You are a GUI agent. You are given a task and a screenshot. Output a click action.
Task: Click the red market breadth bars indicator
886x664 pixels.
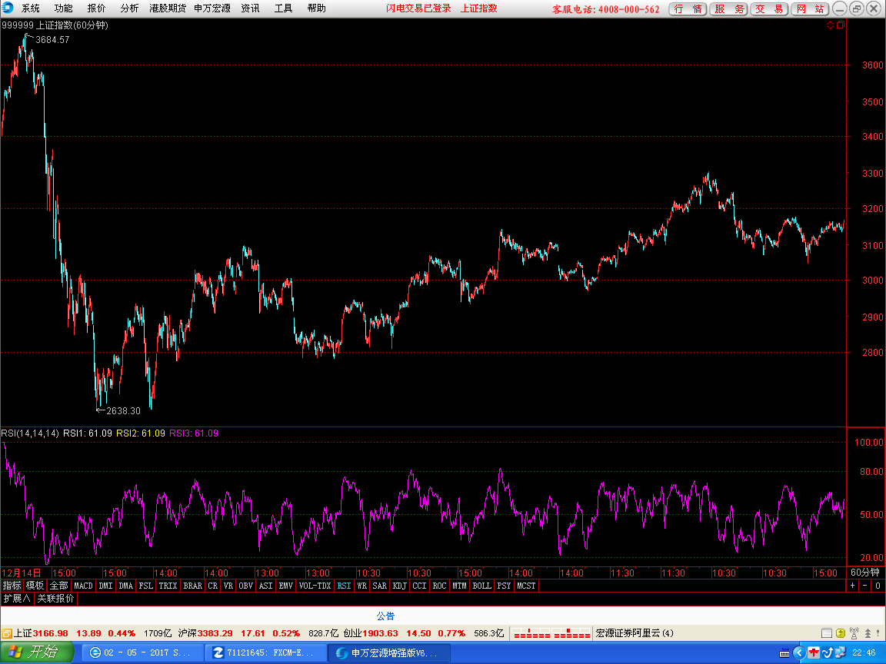pyautogui.click(x=551, y=633)
